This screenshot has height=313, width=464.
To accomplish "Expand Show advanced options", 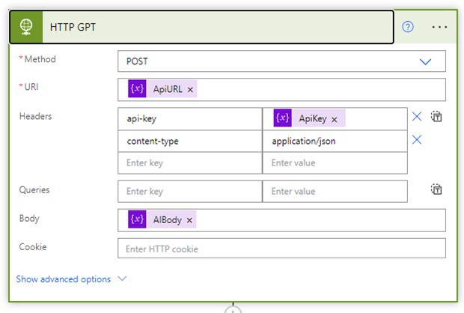I will coord(64,279).
